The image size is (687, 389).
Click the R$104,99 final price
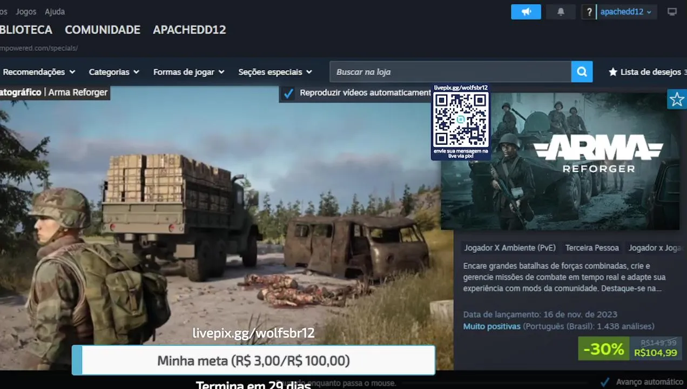click(x=655, y=353)
